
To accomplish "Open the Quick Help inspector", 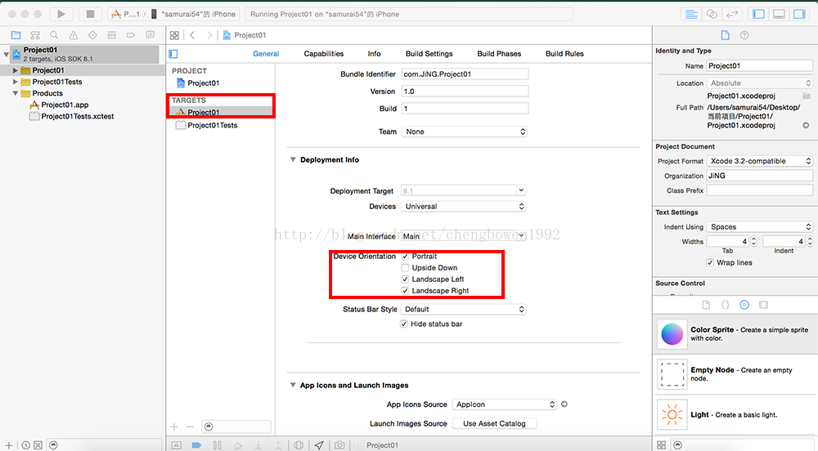I will [744, 35].
